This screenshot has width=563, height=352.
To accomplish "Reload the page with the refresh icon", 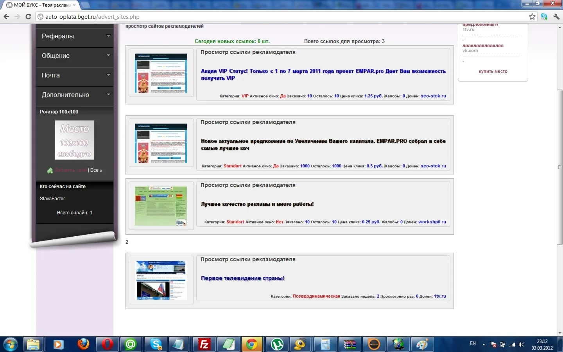I will [28, 17].
